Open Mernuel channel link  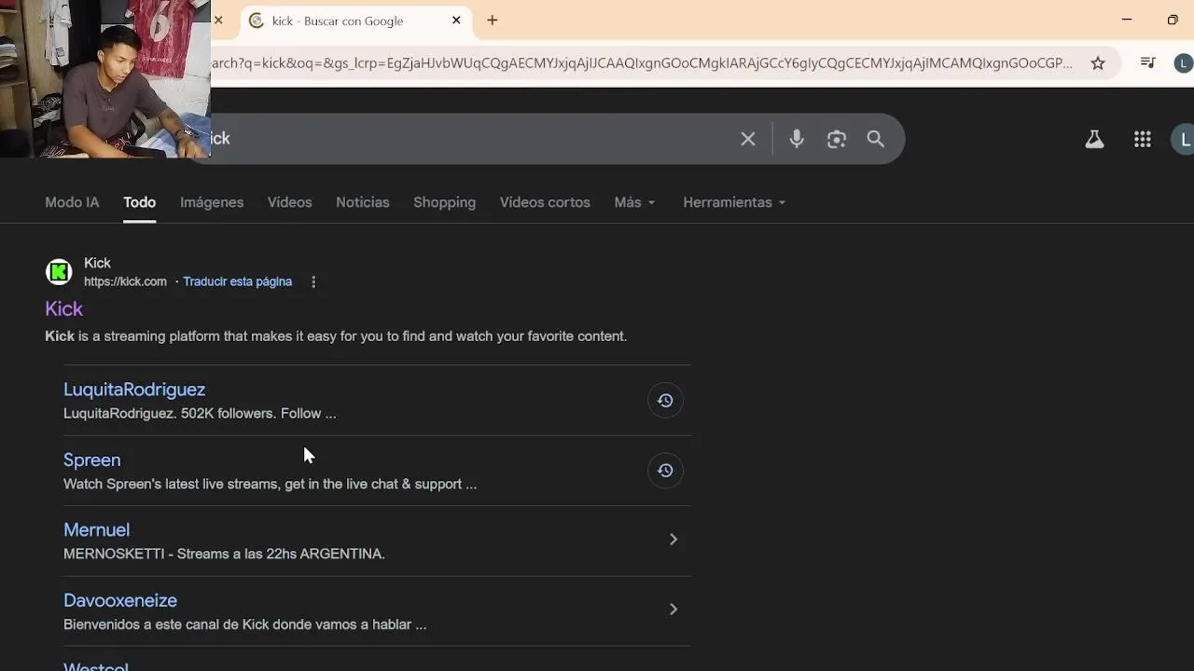[96, 529]
